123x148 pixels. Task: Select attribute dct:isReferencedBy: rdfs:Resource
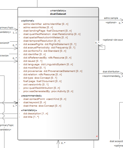click(47, 58)
